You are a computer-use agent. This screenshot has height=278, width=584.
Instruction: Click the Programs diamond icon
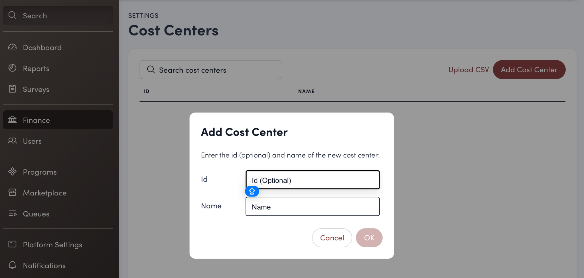[x=13, y=172]
